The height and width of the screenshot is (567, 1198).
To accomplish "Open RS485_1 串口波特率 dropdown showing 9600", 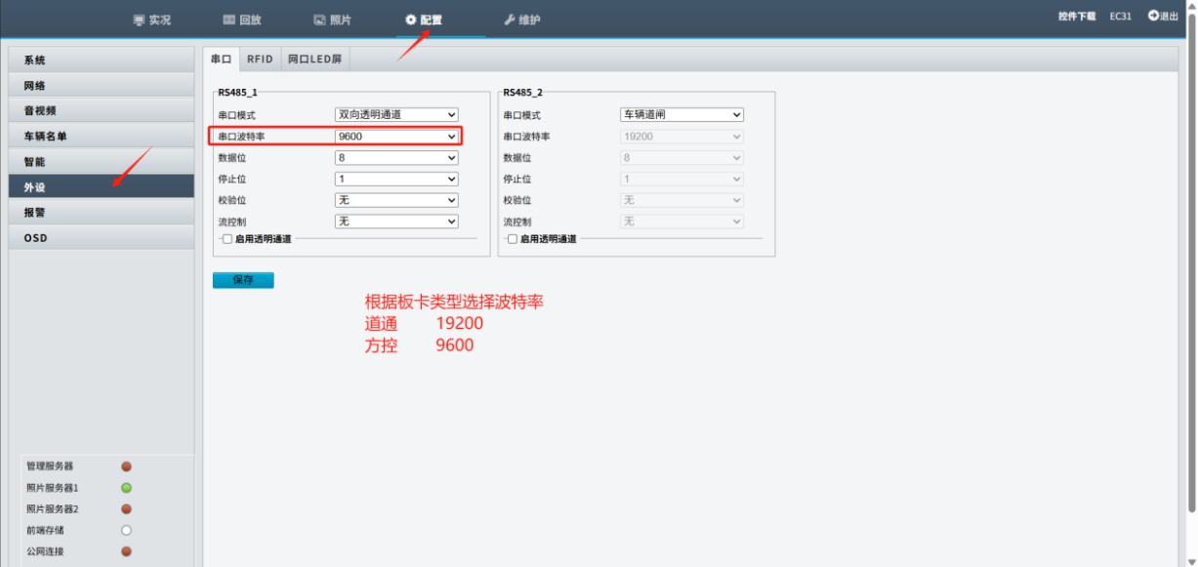I will (396, 137).
